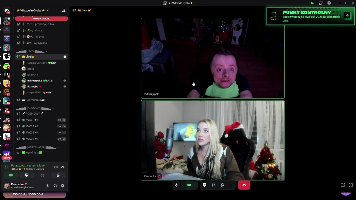Image resolution: width=356 pixels, height=200 pixels.
Task: Pop out the call window
Action: tap(343, 185)
